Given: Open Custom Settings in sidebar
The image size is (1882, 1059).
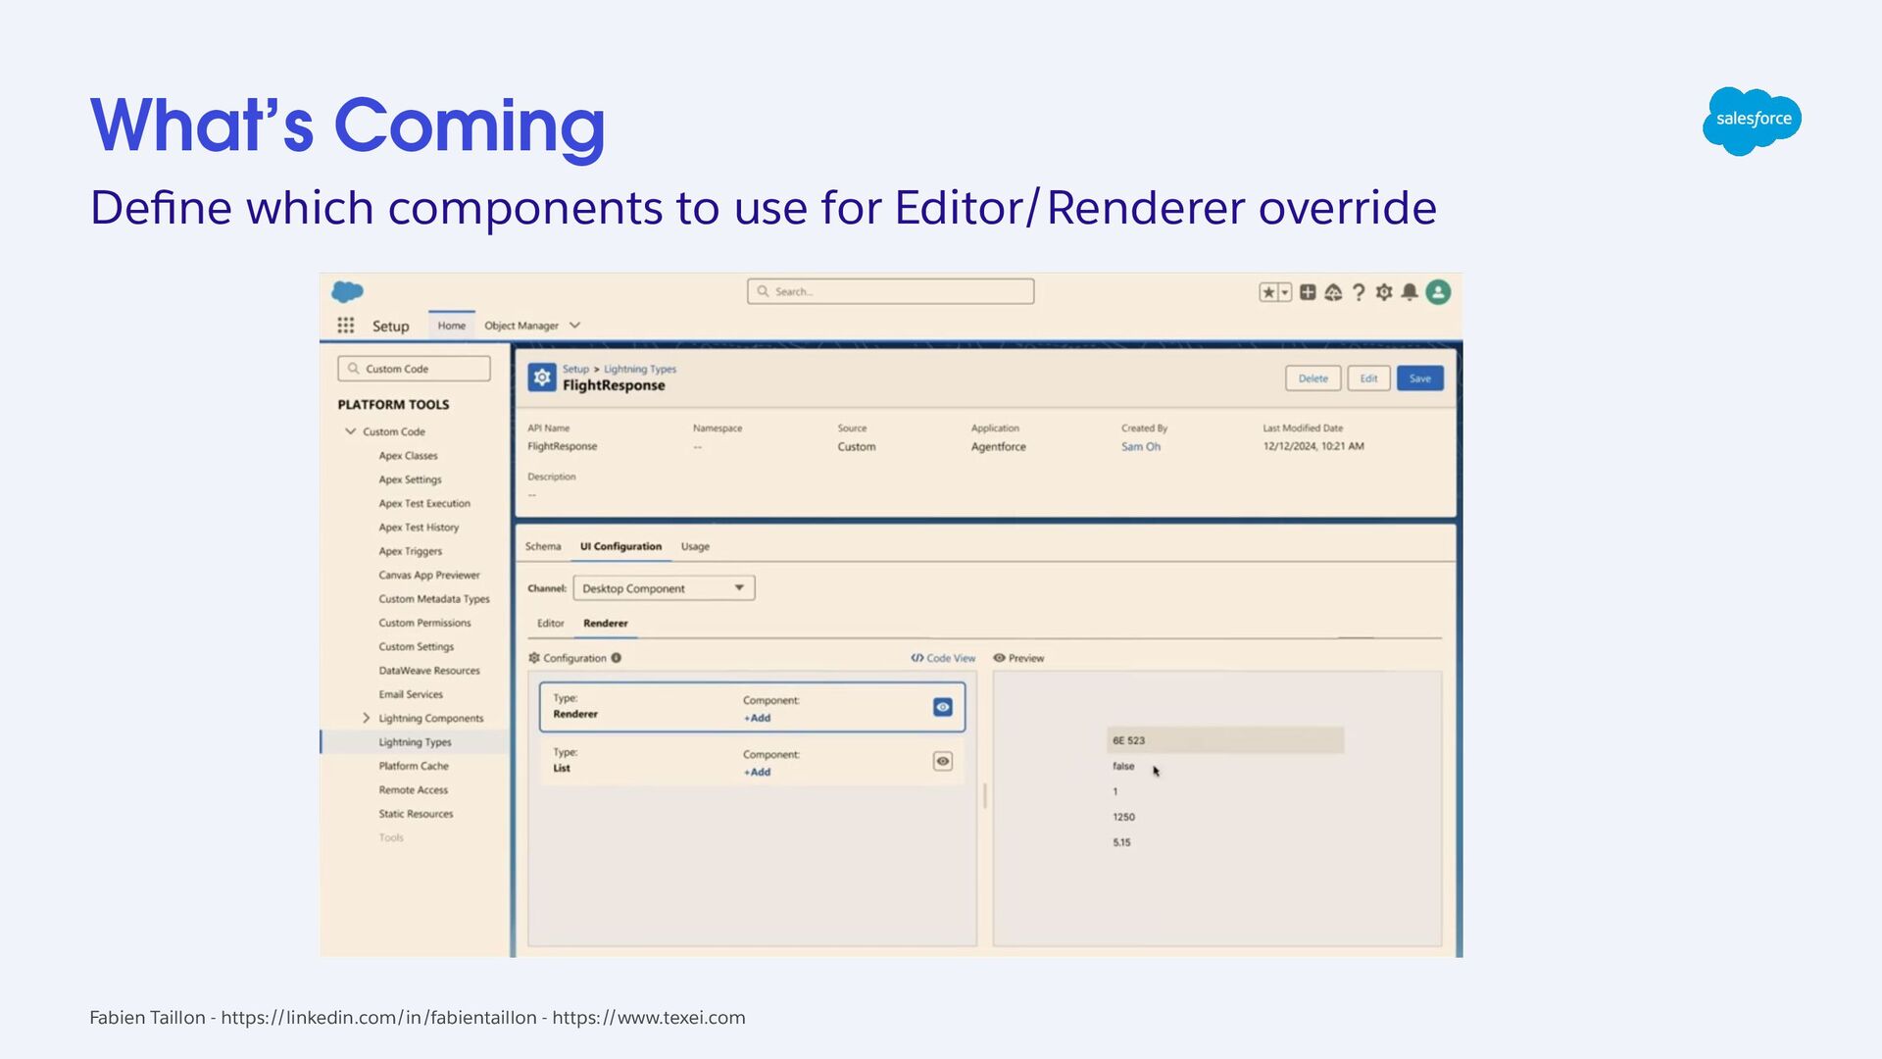Looking at the screenshot, I should [x=417, y=647].
